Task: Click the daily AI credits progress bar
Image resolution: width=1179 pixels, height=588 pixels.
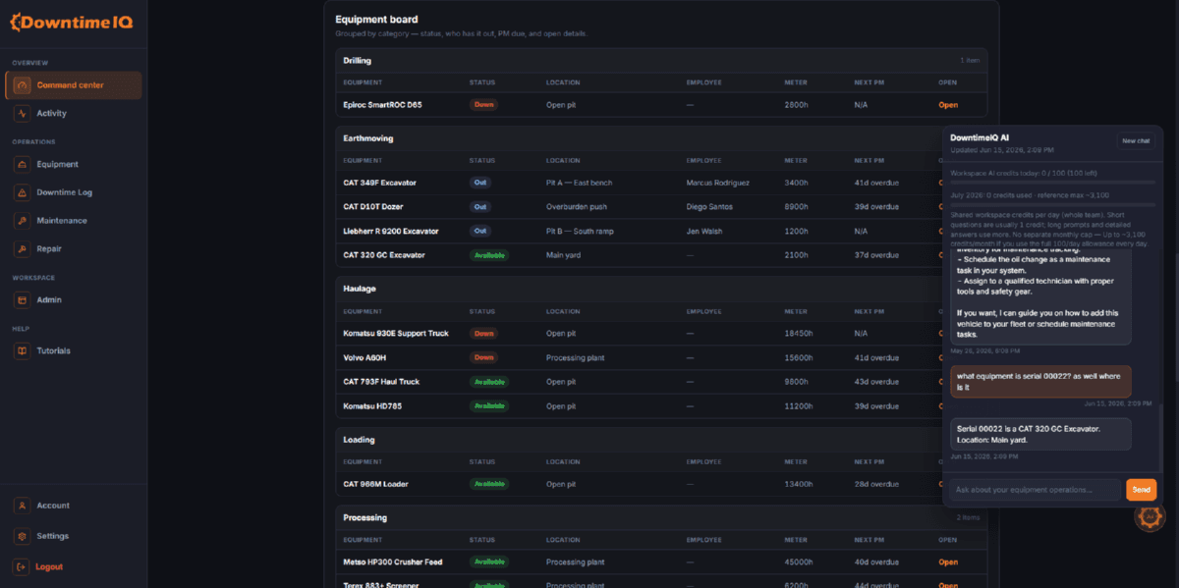Action: pos(1053,183)
